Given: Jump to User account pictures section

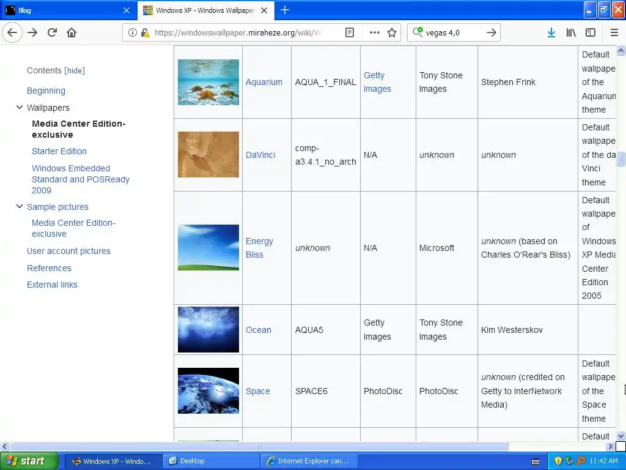Looking at the screenshot, I should coord(68,251).
